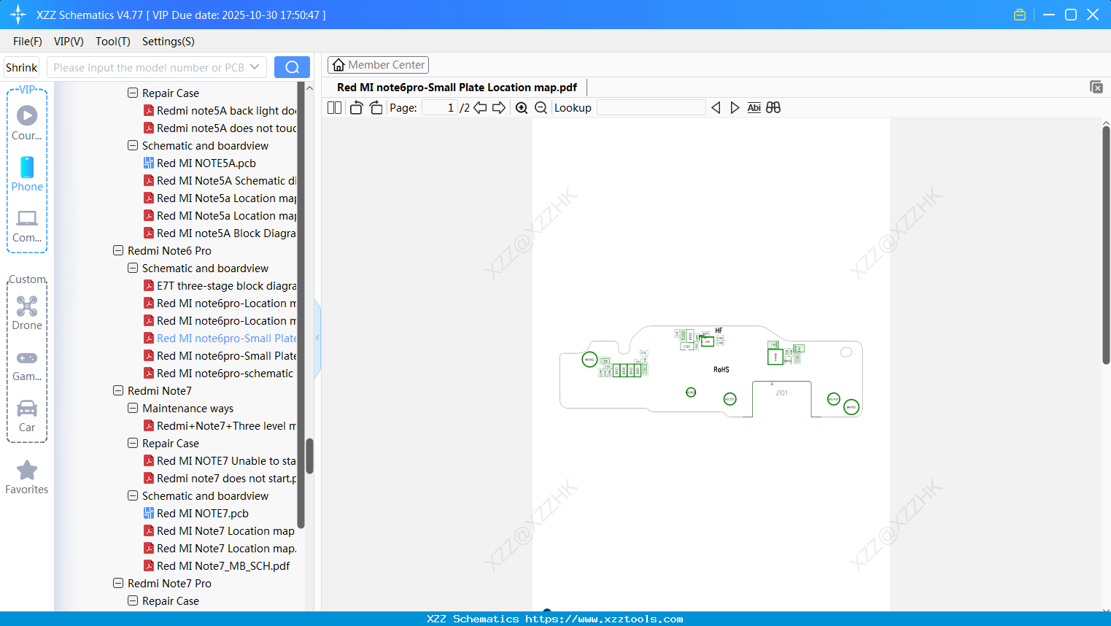Image resolution: width=1111 pixels, height=626 pixels.
Task: Open Red MI NOTE7.pcb file
Action: pos(196,514)
